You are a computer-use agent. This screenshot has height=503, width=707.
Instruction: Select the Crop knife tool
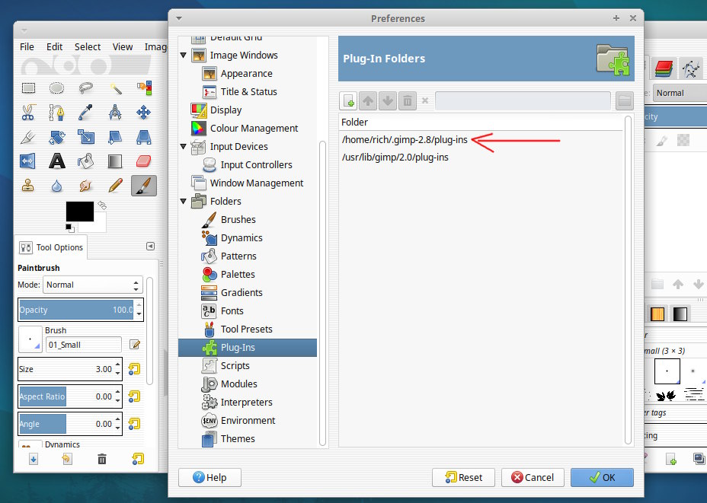pyautogui.click(x=28, y=136)
